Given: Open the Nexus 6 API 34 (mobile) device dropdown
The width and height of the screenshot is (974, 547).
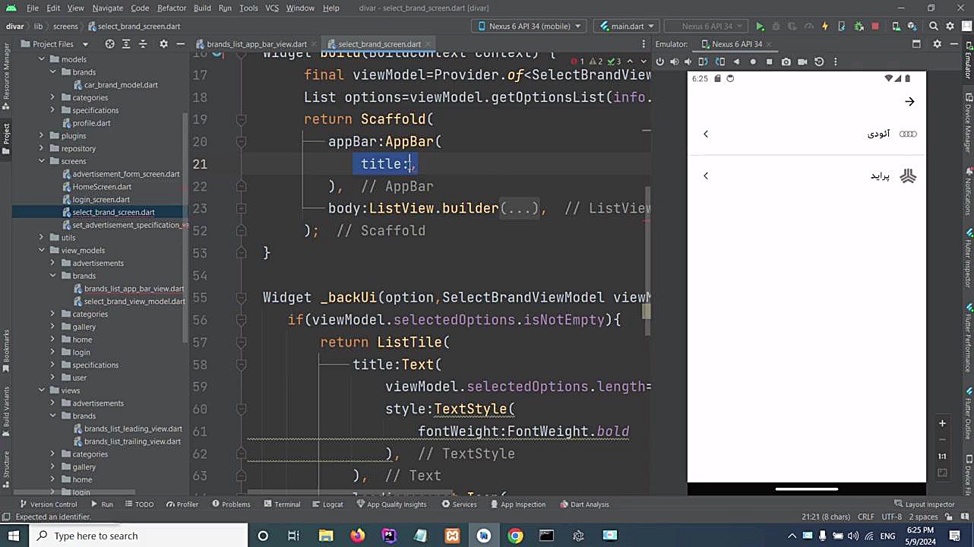Looking at the screenshot, I should (529, 27).
